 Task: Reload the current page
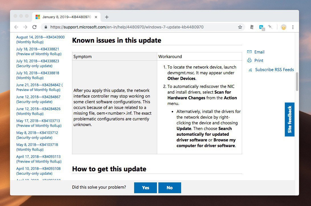[x=34, y=27]
